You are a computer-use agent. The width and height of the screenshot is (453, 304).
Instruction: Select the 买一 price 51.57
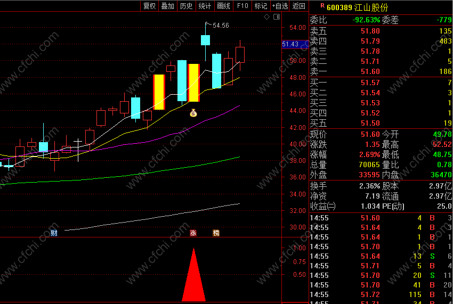[370, 83]
